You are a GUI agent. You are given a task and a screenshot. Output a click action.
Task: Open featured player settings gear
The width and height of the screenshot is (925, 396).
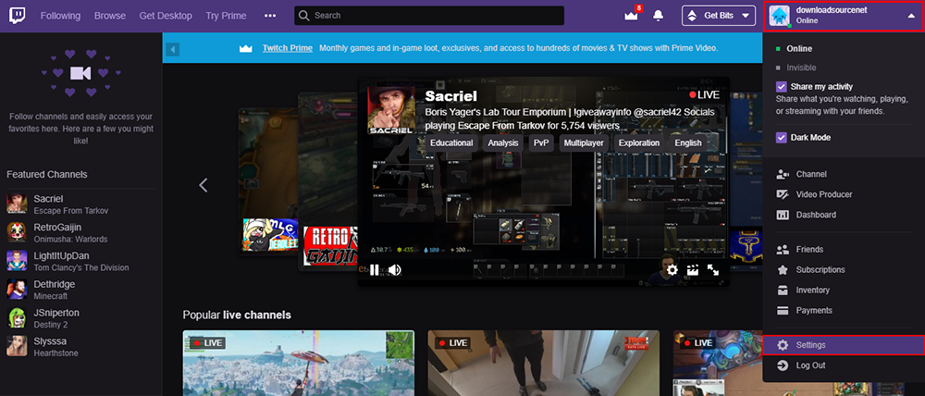pyautogui.click(x=672, y=270)
